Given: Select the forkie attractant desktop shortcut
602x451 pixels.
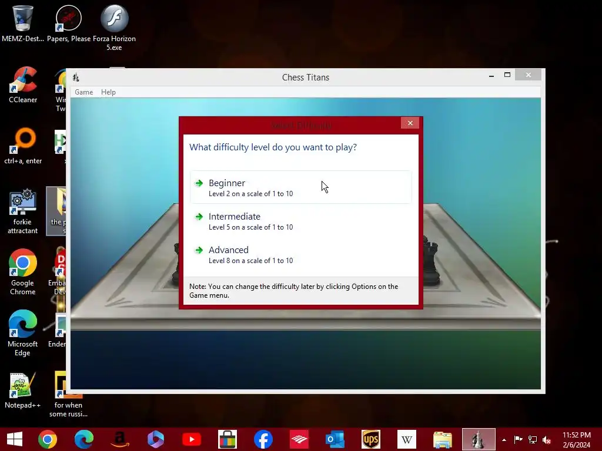Looking at the screenshot, I should [23, 211].
